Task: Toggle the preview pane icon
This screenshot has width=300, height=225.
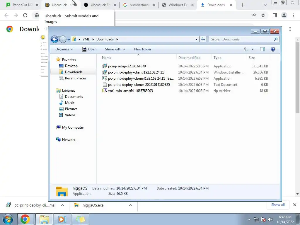Action: (262, 49)
